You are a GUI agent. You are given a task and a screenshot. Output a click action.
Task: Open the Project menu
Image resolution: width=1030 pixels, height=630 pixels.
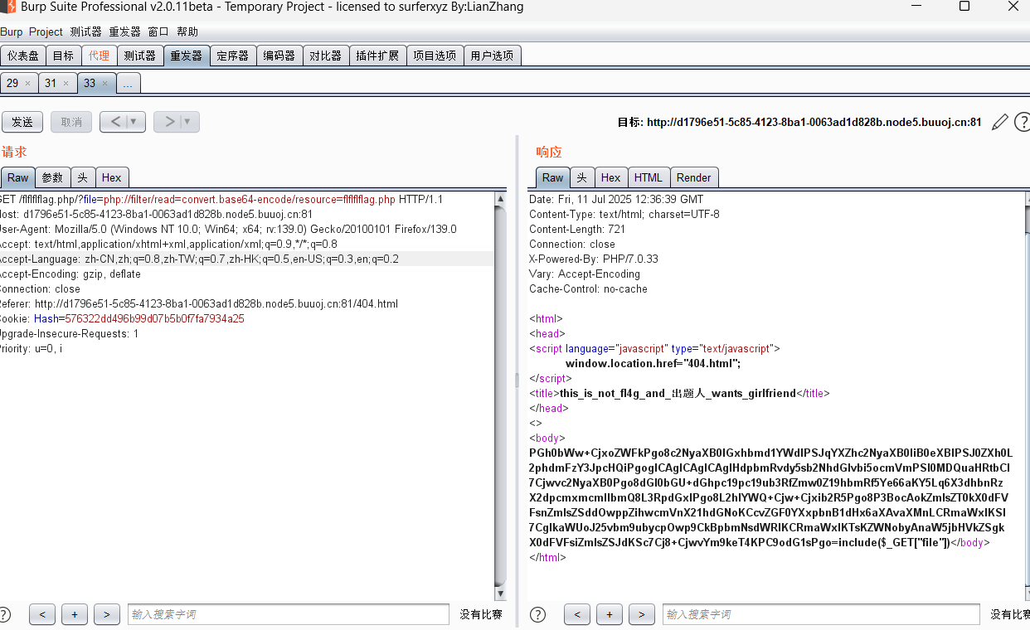click(46, 31)
